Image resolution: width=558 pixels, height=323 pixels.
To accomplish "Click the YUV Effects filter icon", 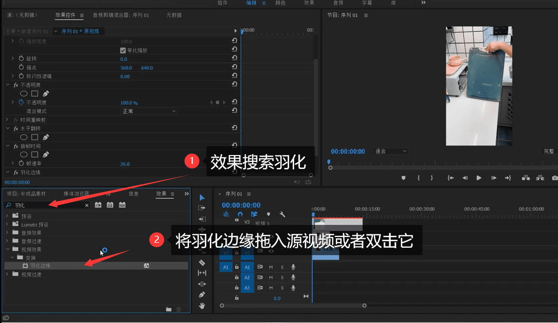I will pyautogui.click(x=122, y=205).
